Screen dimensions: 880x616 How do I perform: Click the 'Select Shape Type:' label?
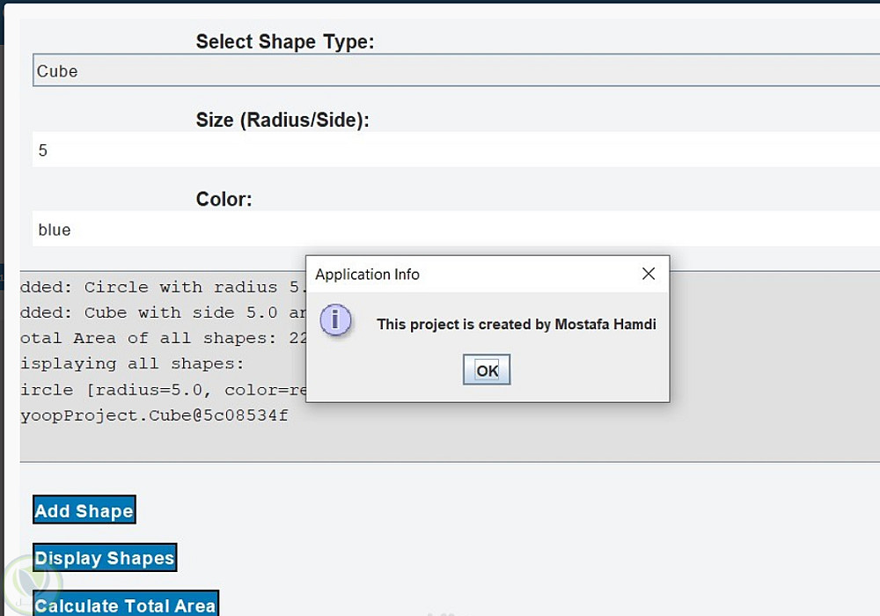point(284,41)
